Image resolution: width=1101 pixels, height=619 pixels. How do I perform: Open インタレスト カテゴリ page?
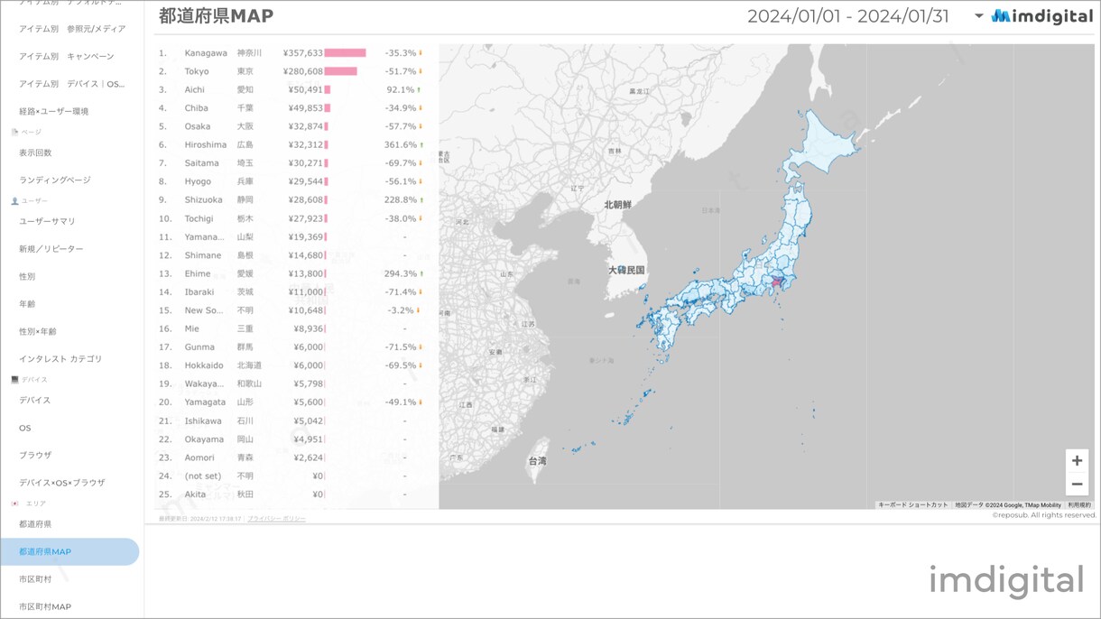[x=60, y=359]
